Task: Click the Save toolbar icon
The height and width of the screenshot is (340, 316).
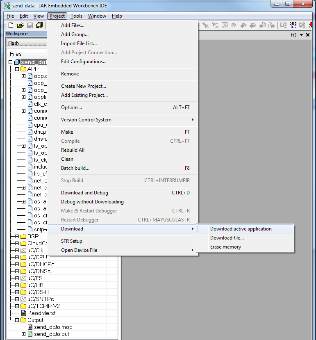Action: click(30, 25)
